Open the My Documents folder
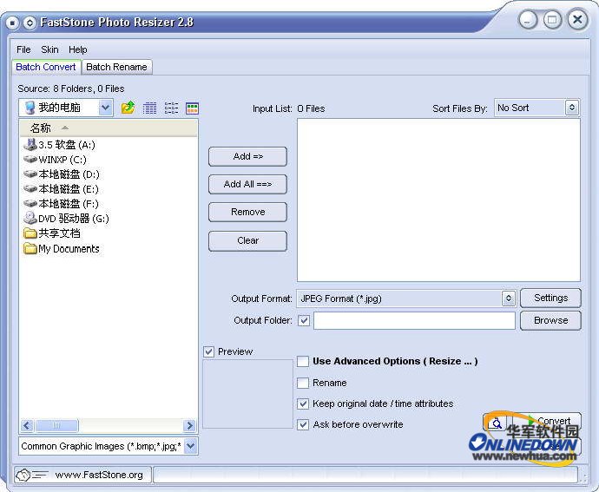 (x=62, y=249)
